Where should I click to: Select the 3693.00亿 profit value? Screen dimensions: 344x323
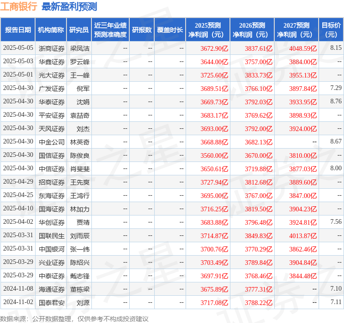tap(214, 129)
